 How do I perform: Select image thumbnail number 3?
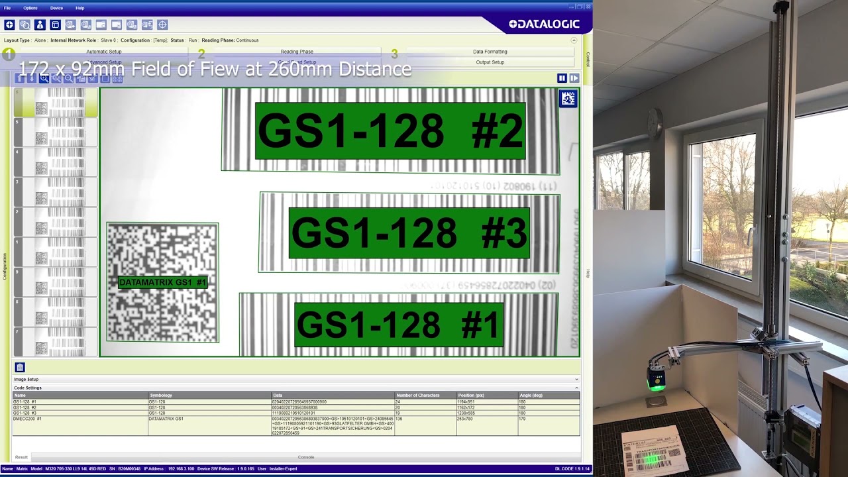[56, 192]
